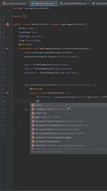Screen dimensions: 107x191
Task: Click the method icon beside dispatchTrackballEvent
Action: (33, 125)
